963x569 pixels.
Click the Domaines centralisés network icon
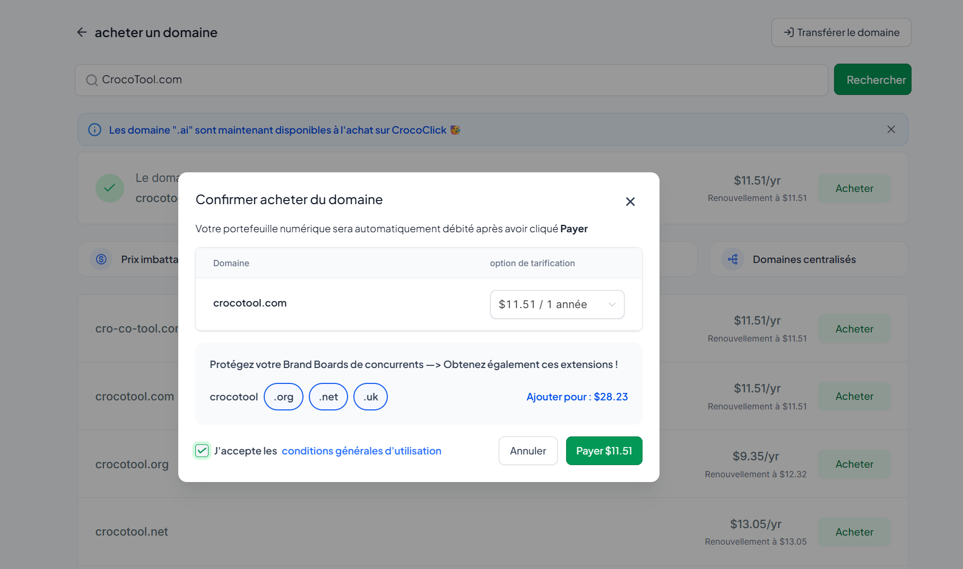(x=733, y=259)
